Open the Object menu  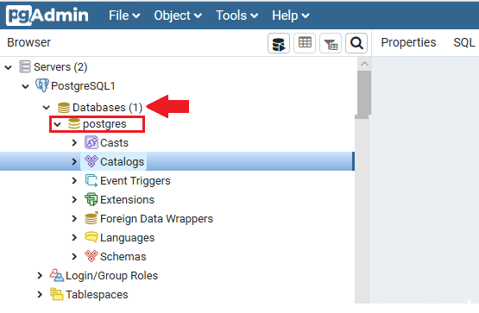[x=178, y=16]
